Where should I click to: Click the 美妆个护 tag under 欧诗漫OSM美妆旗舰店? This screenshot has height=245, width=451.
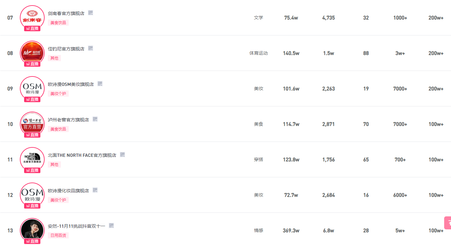point(58,94)
